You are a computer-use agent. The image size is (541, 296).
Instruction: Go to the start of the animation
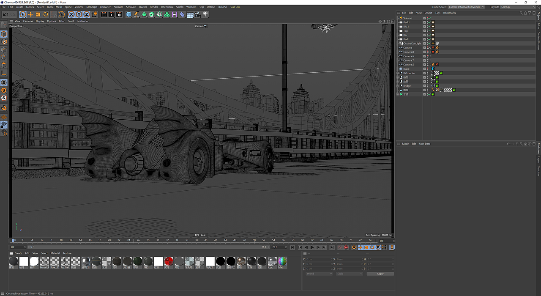(x=292, y=247)
